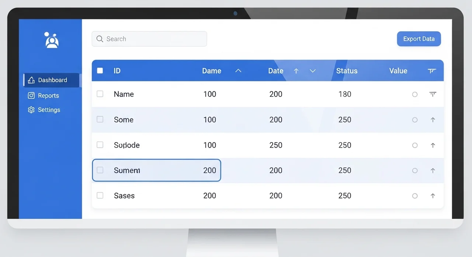Select the radio circle in the Sumem row

click(x=415, y=170)
